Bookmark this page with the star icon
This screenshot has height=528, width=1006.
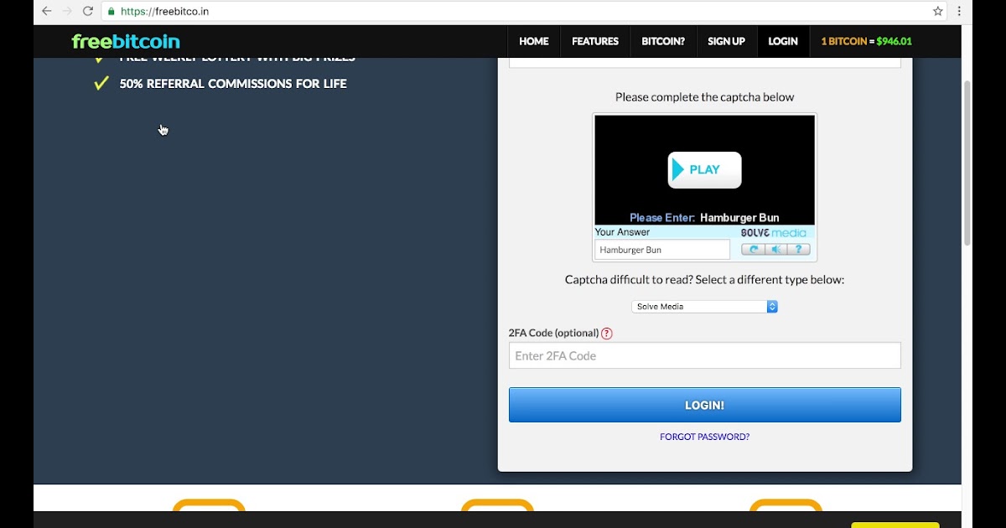point(938,12)
